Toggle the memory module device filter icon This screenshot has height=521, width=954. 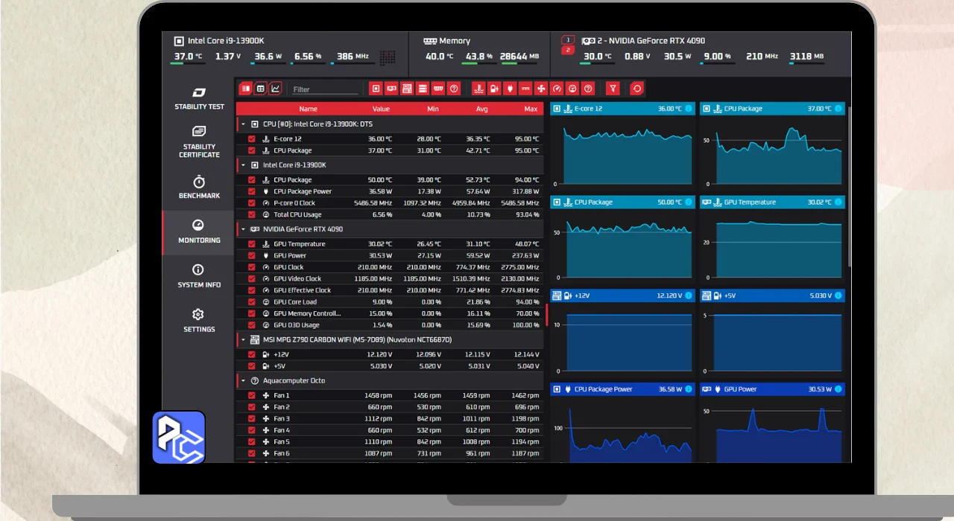tap(438, 89)
